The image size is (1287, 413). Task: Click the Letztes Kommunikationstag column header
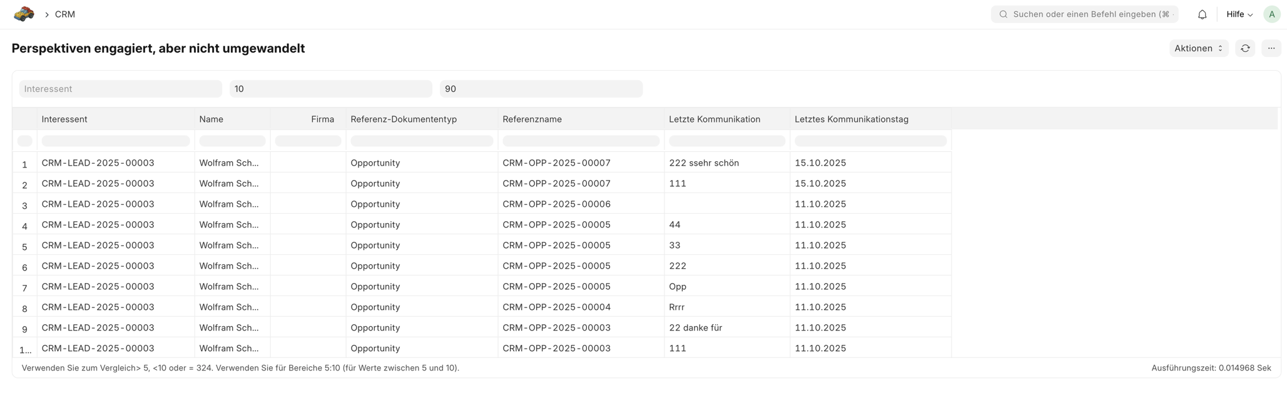(x=851, y=119)
